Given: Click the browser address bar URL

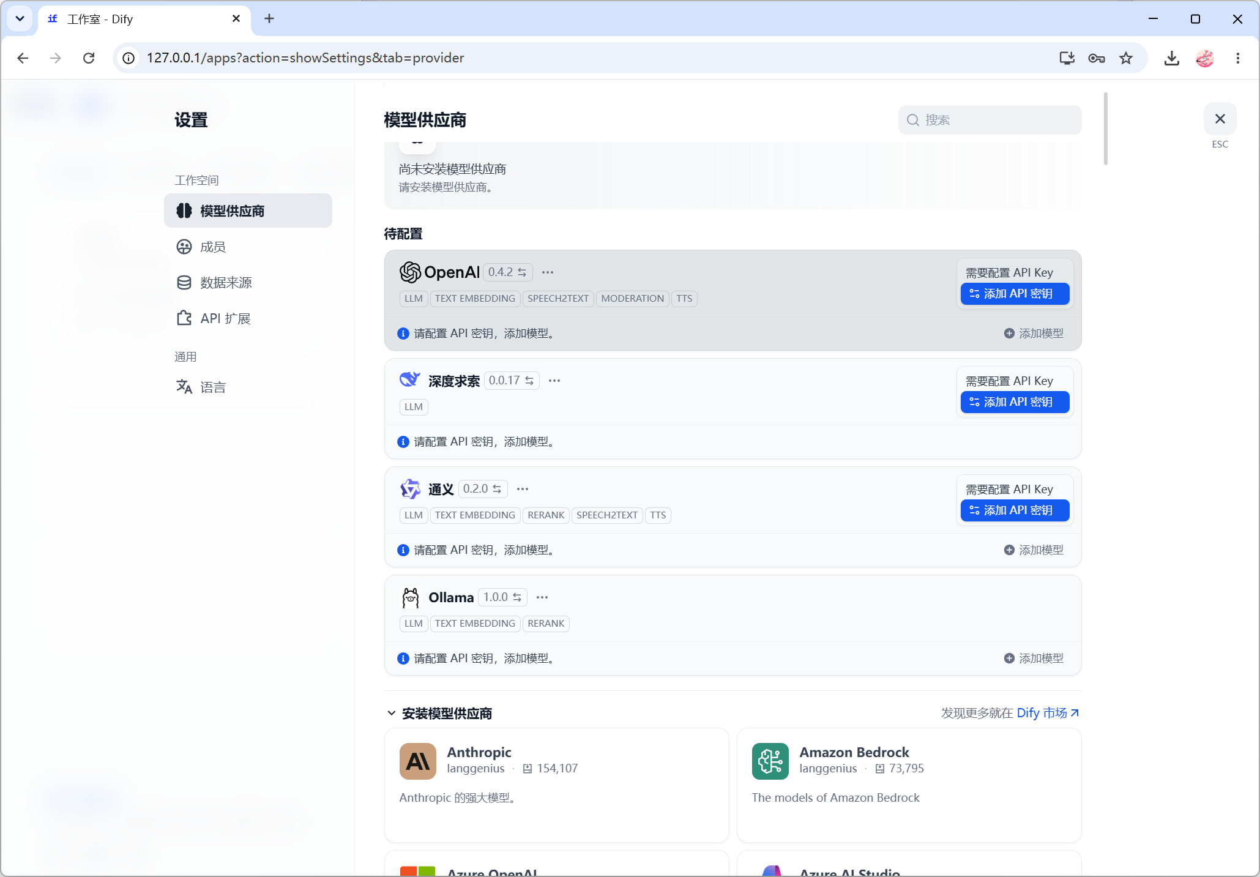Looking at the screenshot, I should click(x=305, y=58).
